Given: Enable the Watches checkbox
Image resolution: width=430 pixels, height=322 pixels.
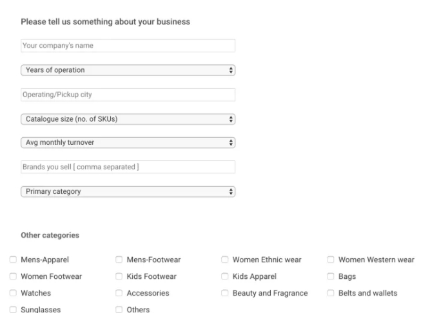Looking at the screenshot, I should 14,294.
